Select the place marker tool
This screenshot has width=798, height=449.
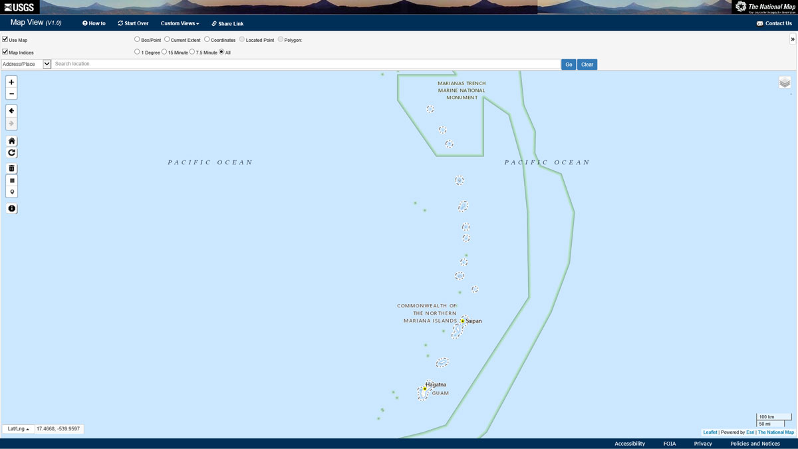[x=11, y=192]
